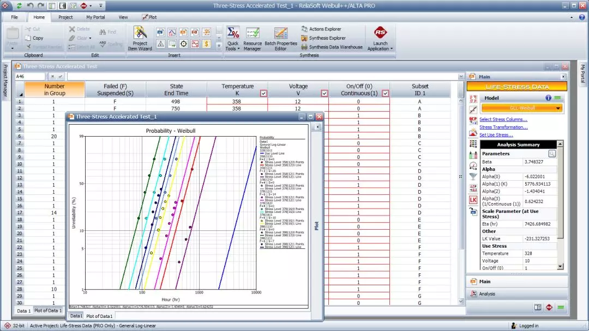Click the gauge dial icon in the control panel

click(473, 165)
